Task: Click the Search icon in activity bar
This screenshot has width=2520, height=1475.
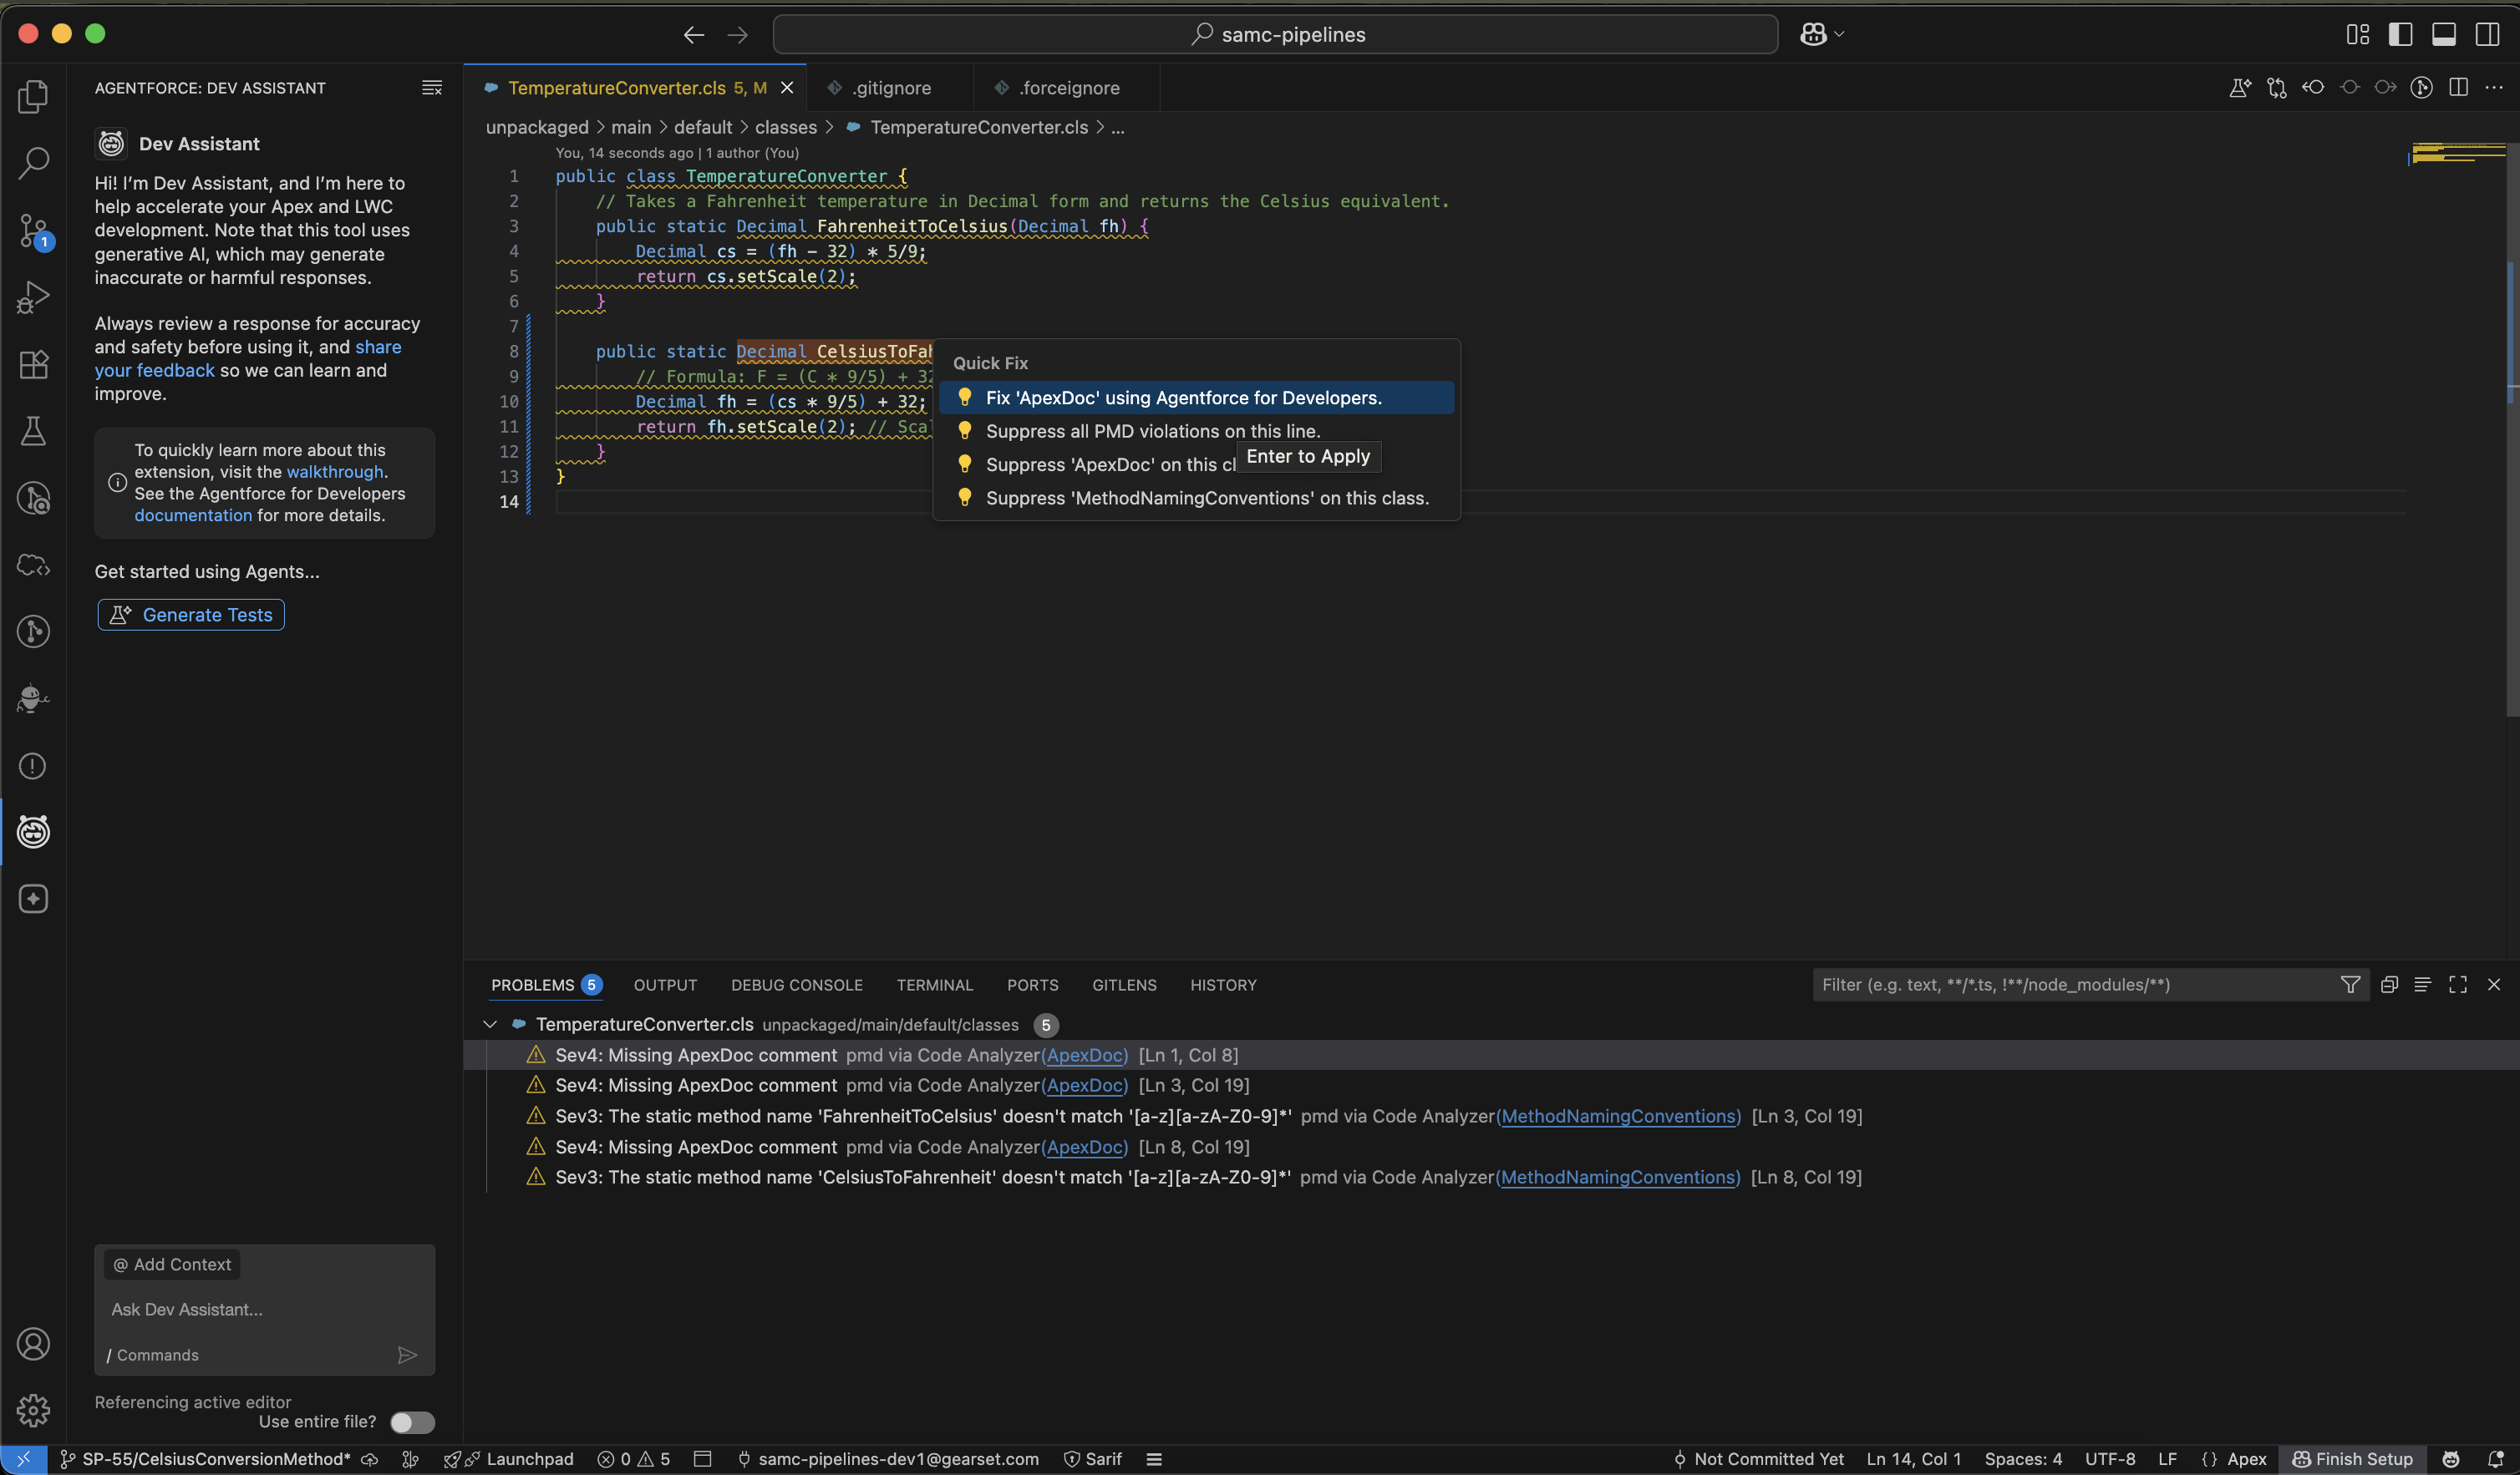Action: [x=33, y=163]
